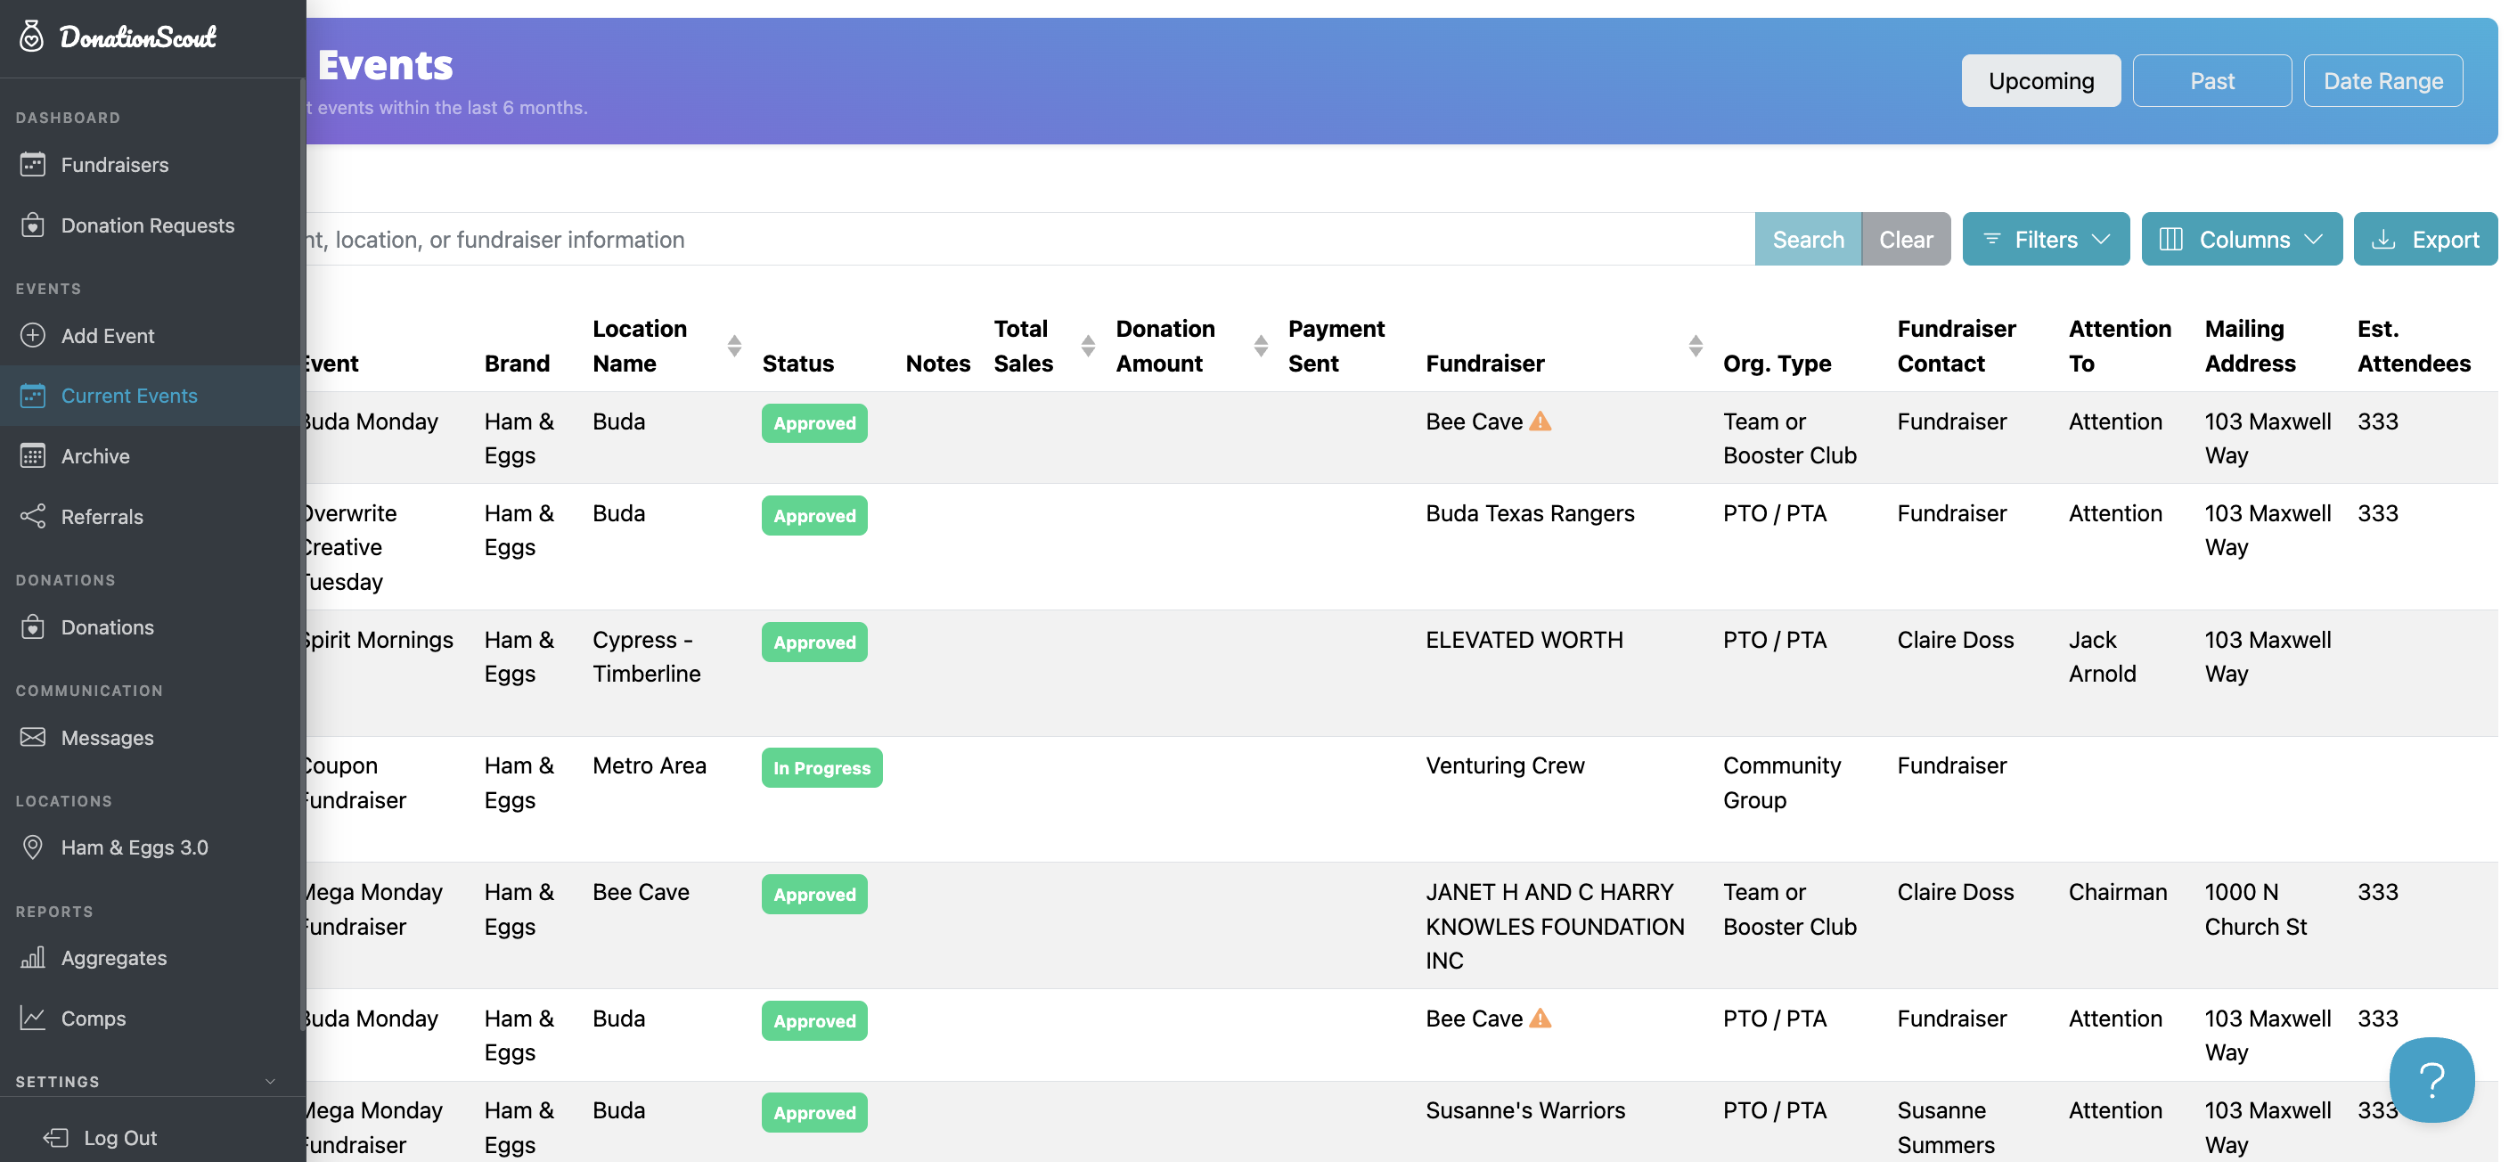This screenshot has height=1162, width=2509.
Task: Open Fundraisers in the sidebar
Action: tap(115, 165)
